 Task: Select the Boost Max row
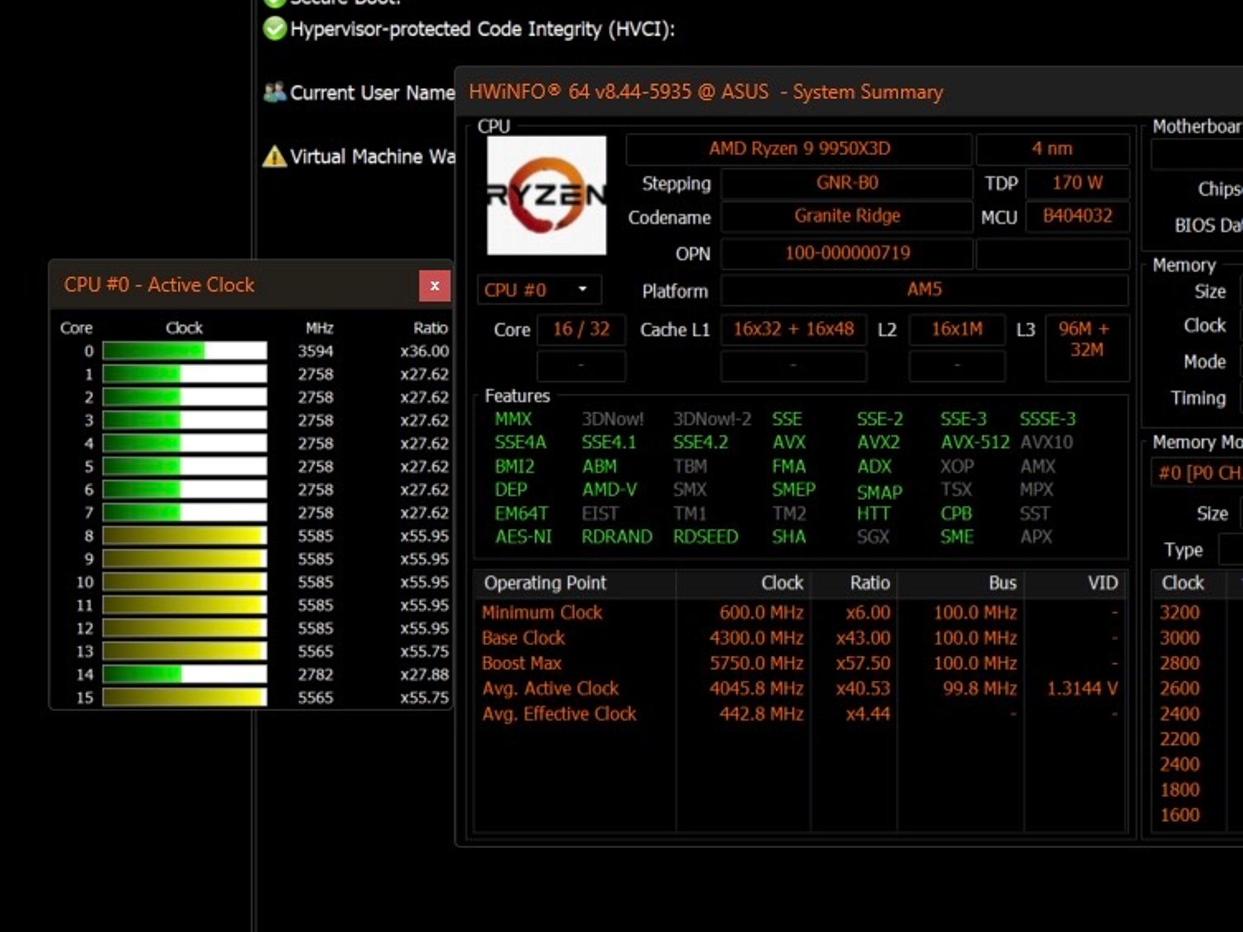pyautogui.click(x=800, y=663)
